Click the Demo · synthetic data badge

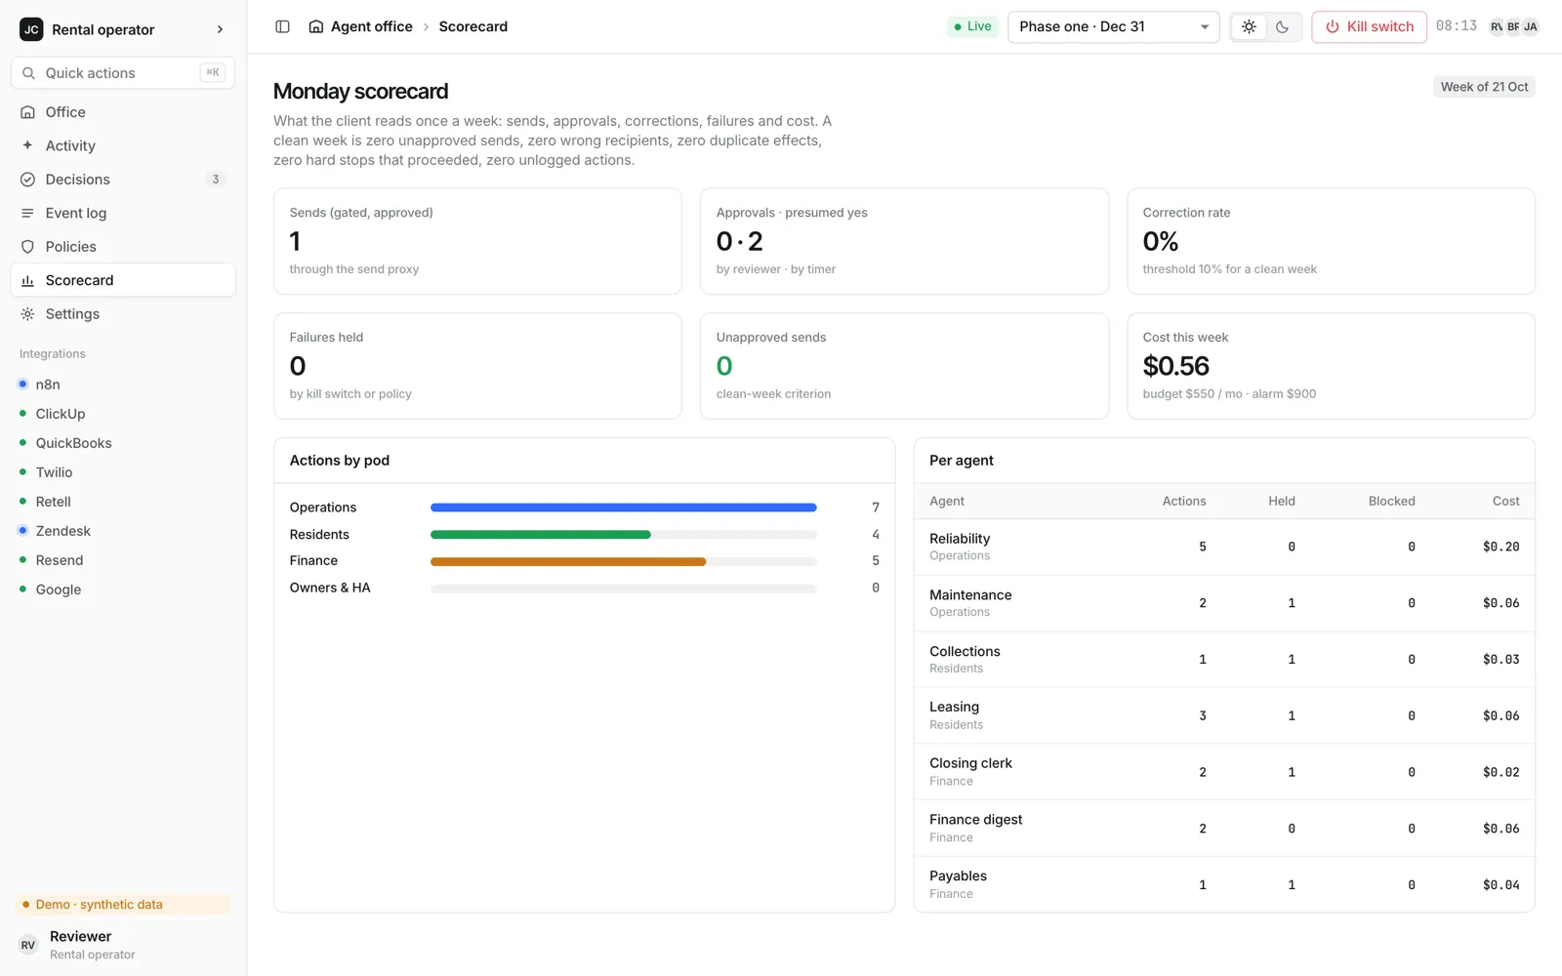click(x=123, y=905)
